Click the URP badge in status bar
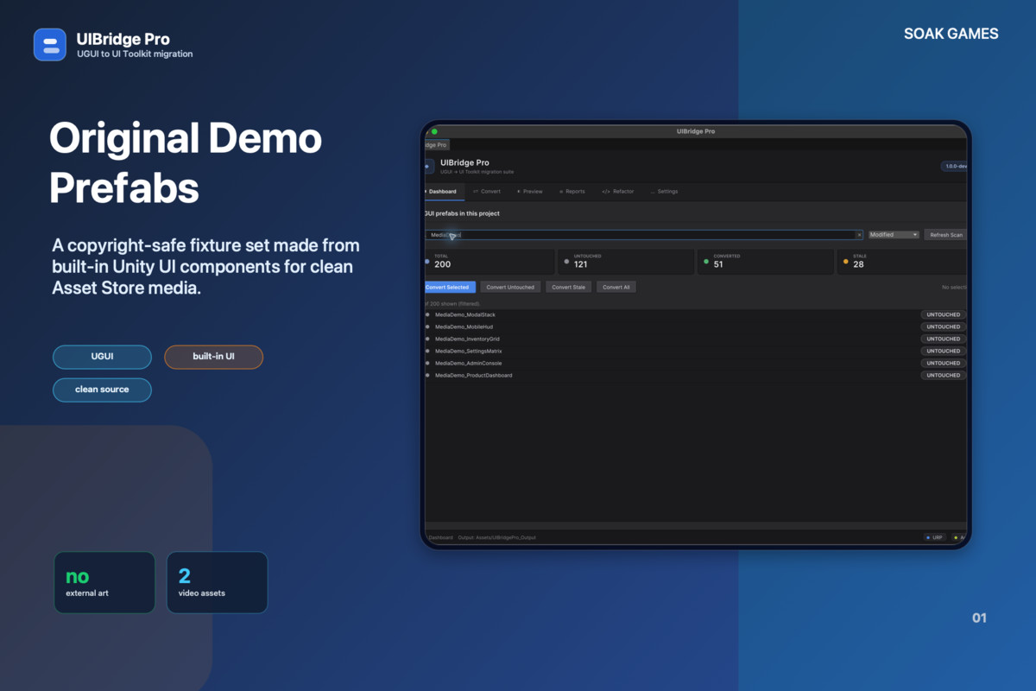The image size is (1036, 691). coord(935,537)
